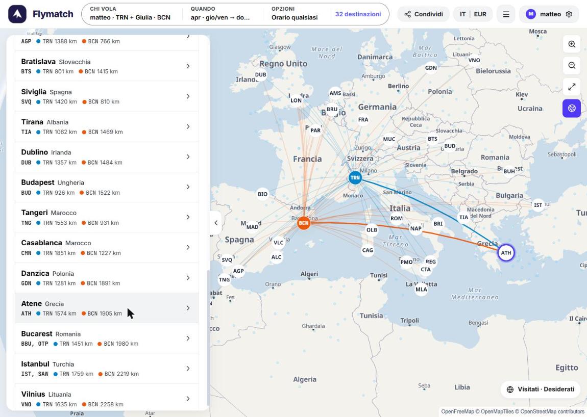The width and height of the screenshot is (587, 417).
Task: Click the Condividi share button
Action: 423,14
